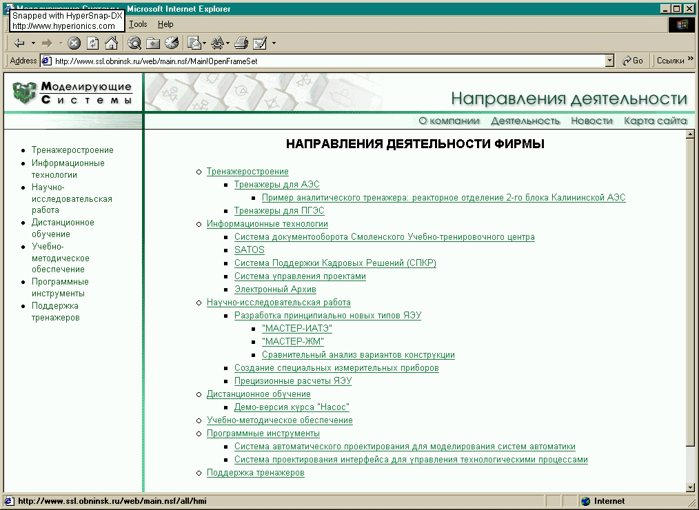Open the Back history dropdown arrow
This screenshot has height=510, width=699.
pyautogui.click(x=33, y=43)
